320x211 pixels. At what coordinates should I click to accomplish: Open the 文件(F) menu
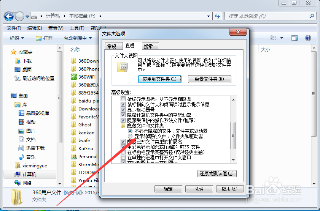coord(14,28)
